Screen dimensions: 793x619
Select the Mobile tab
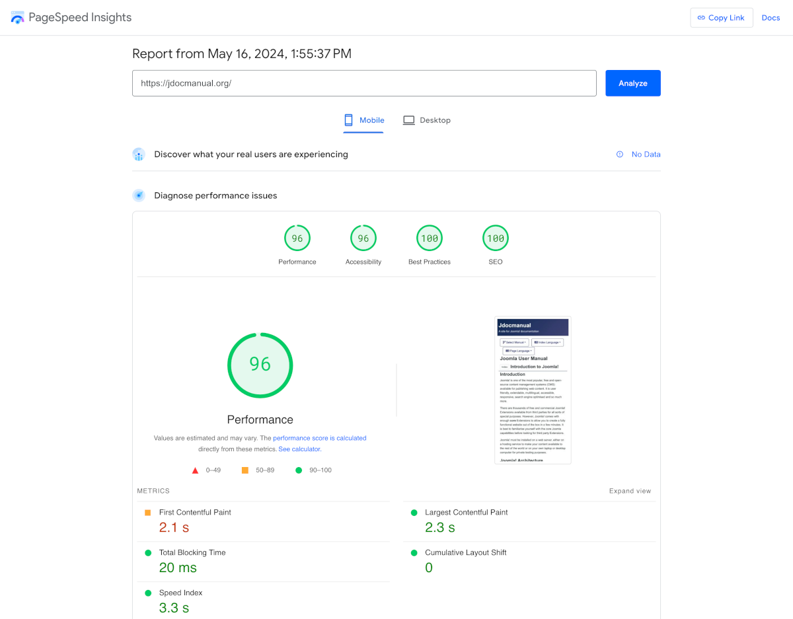pos(363,120)
